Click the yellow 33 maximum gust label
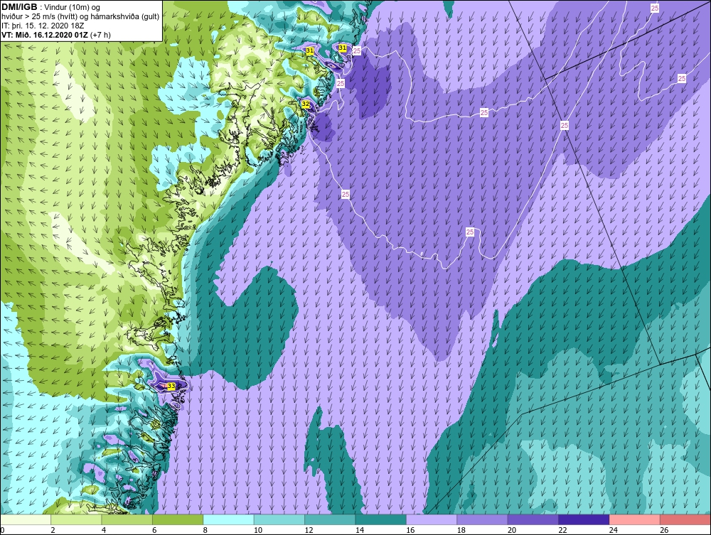 click(171, 386)
